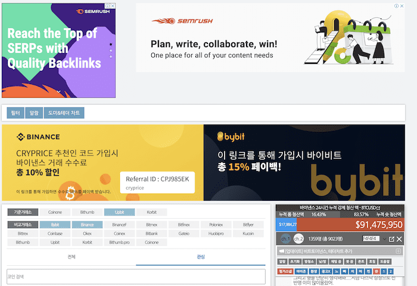Enable Coinbase comparison exchange
The image size is (417, 286).
(55, 234)
